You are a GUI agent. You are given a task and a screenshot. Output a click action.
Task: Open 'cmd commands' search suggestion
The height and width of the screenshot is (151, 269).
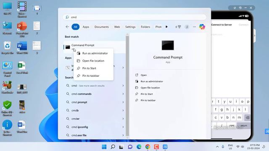(x=82, y=94)
